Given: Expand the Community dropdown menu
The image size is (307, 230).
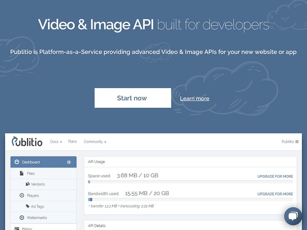Looking at the screenshot, I should [95, 141].
